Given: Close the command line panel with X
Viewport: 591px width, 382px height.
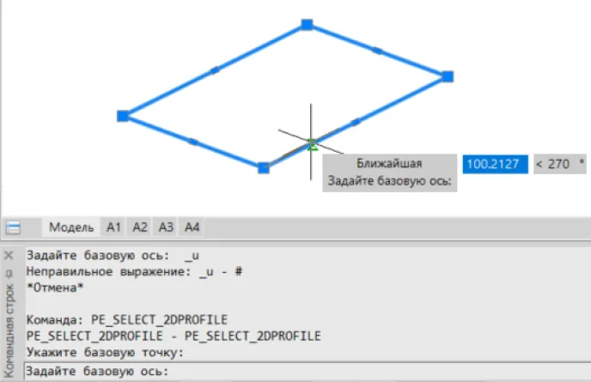Looking at the screenshot, I should pos(9,255).
